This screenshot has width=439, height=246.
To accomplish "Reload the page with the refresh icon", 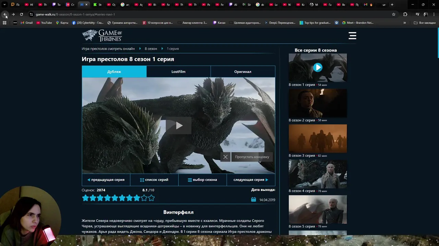I will pos(21,14).
